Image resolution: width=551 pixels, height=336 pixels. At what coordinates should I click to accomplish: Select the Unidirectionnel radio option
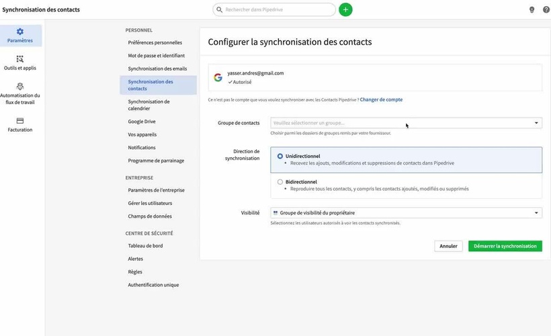[x=280, y=156]
